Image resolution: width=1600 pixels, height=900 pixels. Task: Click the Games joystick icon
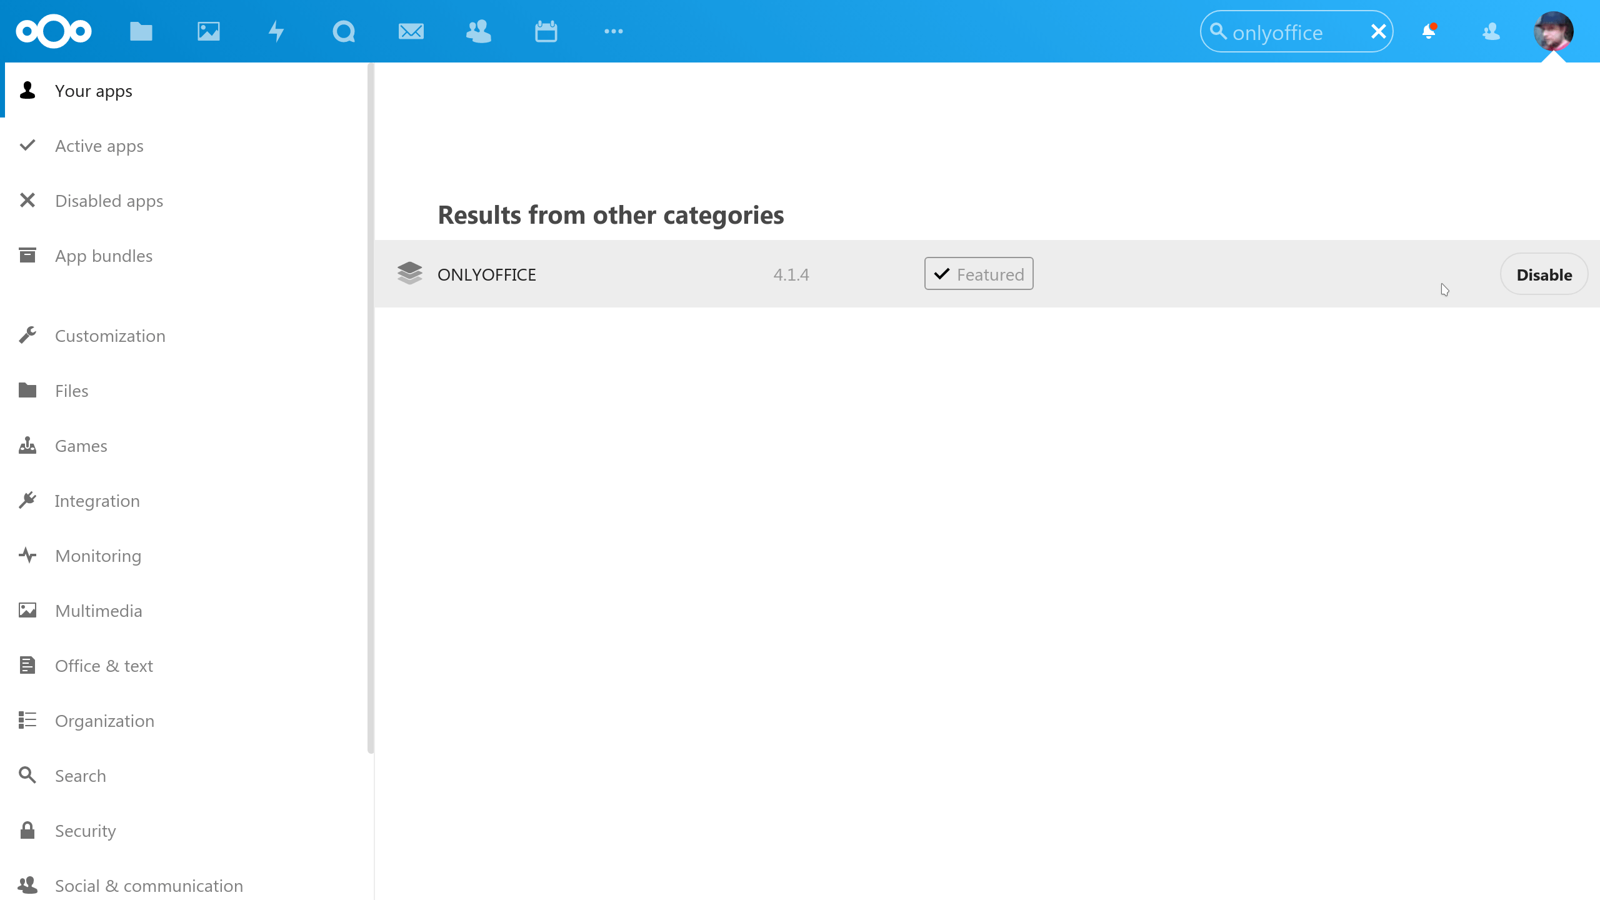pyautogui.click(x=27, y=445)
